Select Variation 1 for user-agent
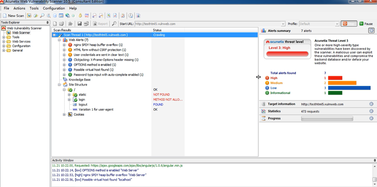 coord(96,110)
